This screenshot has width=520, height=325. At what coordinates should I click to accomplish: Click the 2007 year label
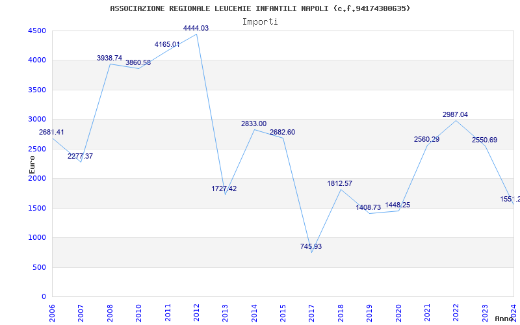(x=81, y=313)
